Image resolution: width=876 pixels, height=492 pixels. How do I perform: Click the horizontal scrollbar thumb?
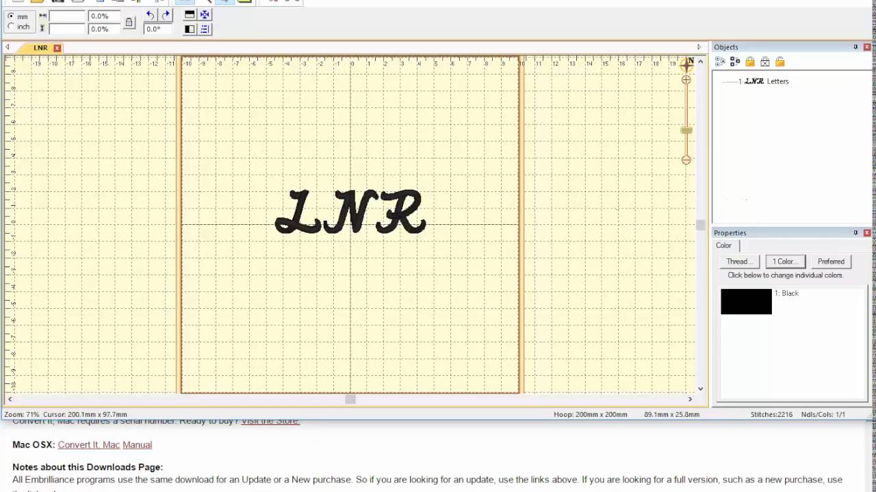click(x=350, y=399)
